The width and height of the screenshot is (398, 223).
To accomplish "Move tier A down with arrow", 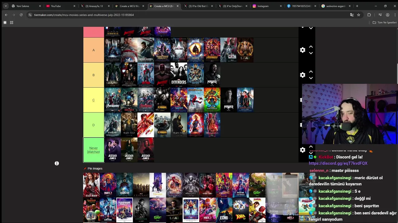I will click(311, 53).
